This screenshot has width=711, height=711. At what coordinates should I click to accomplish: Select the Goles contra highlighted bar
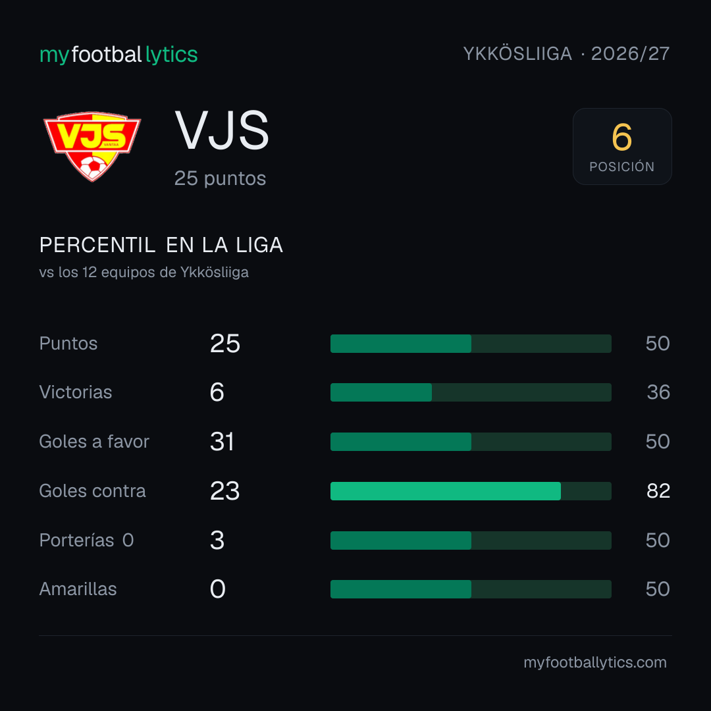point(471,491)
